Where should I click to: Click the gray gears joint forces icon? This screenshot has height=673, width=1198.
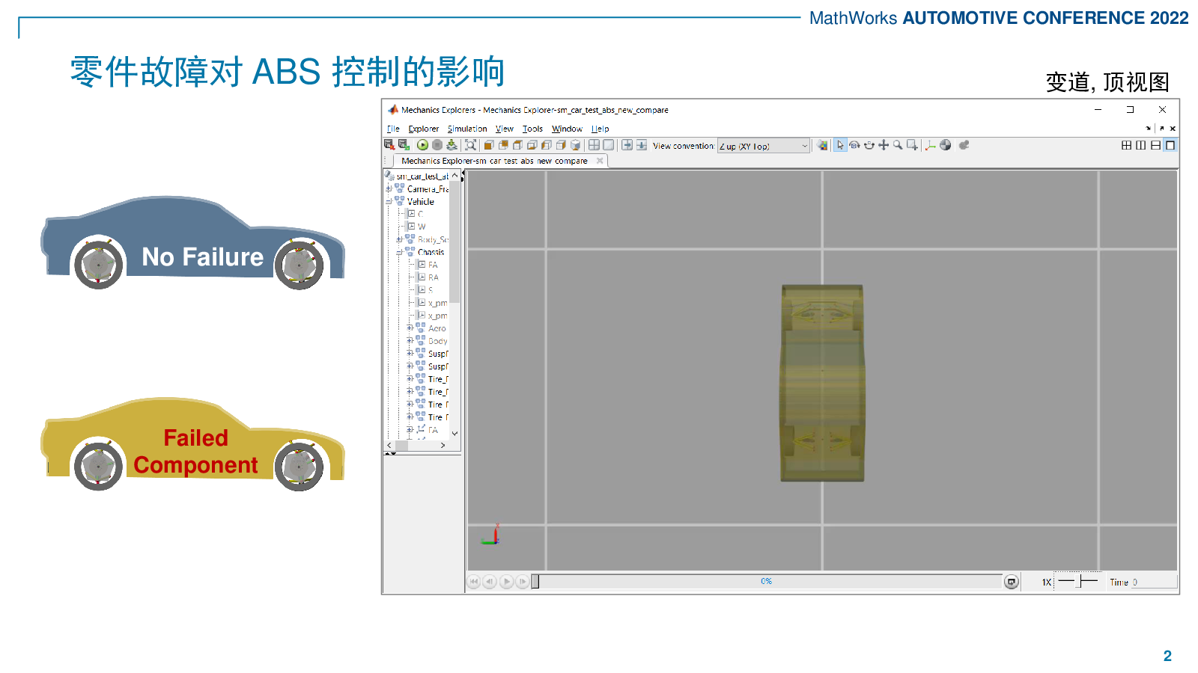[x=964, y=145]
